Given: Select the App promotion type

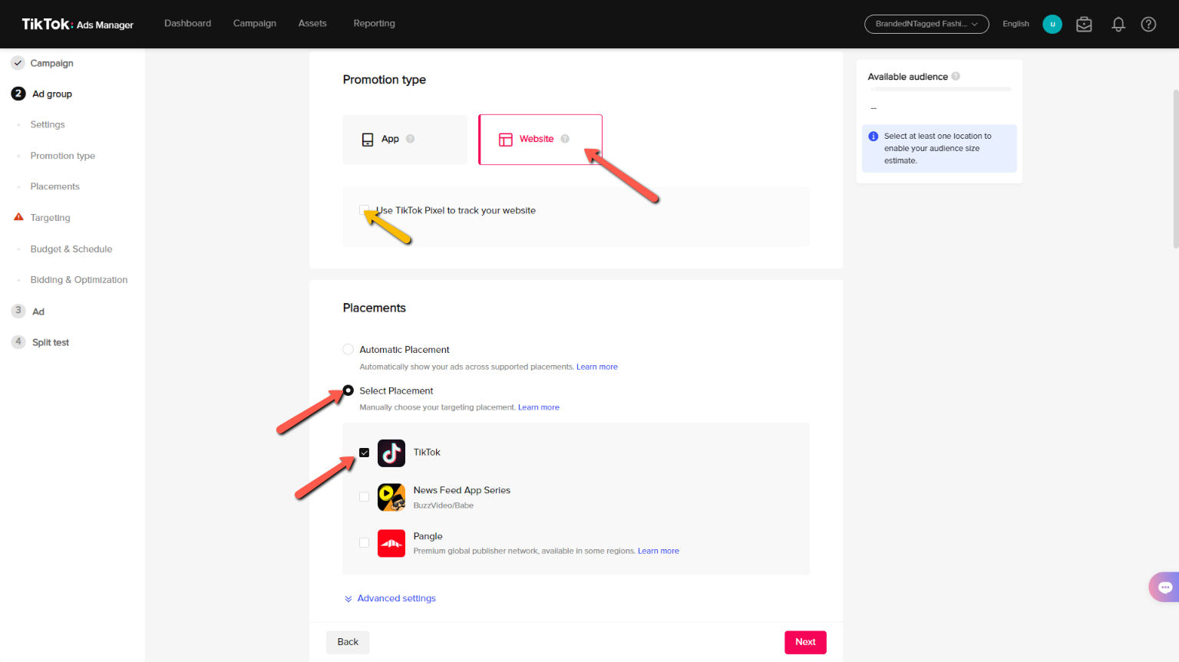Looking at the screenshot, I should pos(405,140).
